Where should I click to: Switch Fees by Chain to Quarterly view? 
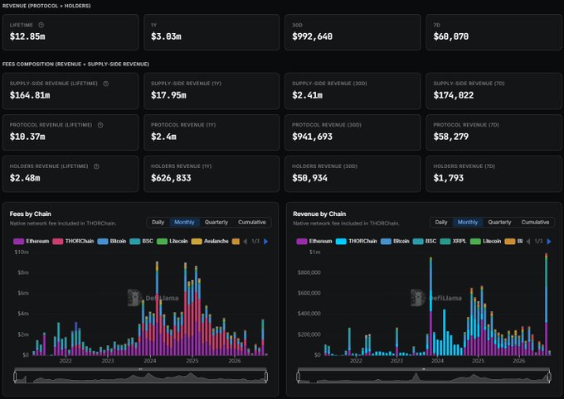[216, 223]
